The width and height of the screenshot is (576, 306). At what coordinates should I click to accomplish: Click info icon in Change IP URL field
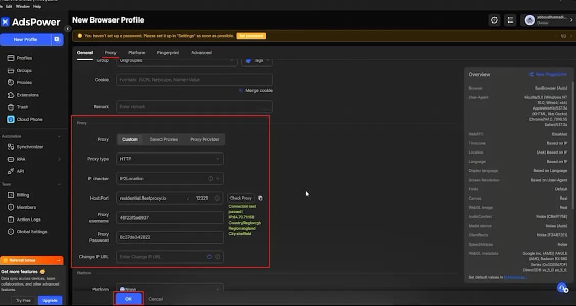coord(218,257)
